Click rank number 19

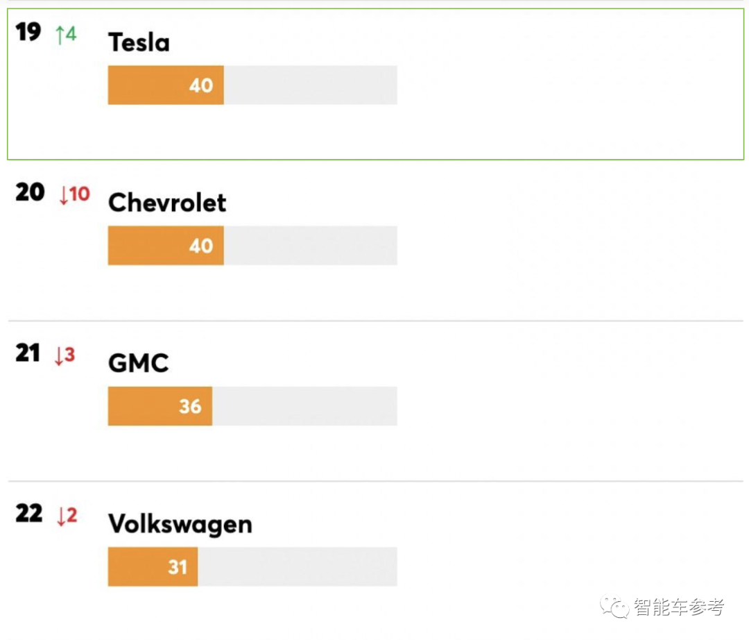coord(28,33)
